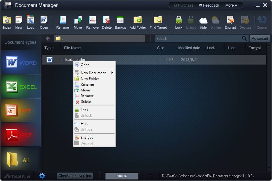This screenshot has height=181, width=272.
Task: Click the Delete toolbar icon
Action: click(106, 20)
